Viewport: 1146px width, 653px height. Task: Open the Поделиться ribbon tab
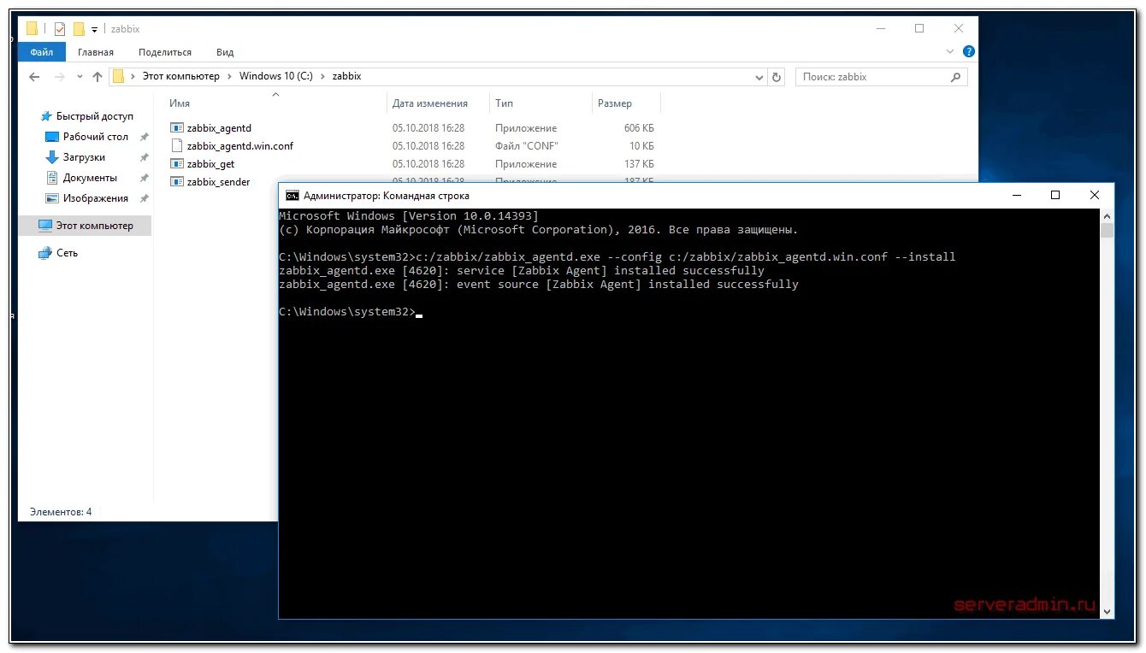pos(165,52)
